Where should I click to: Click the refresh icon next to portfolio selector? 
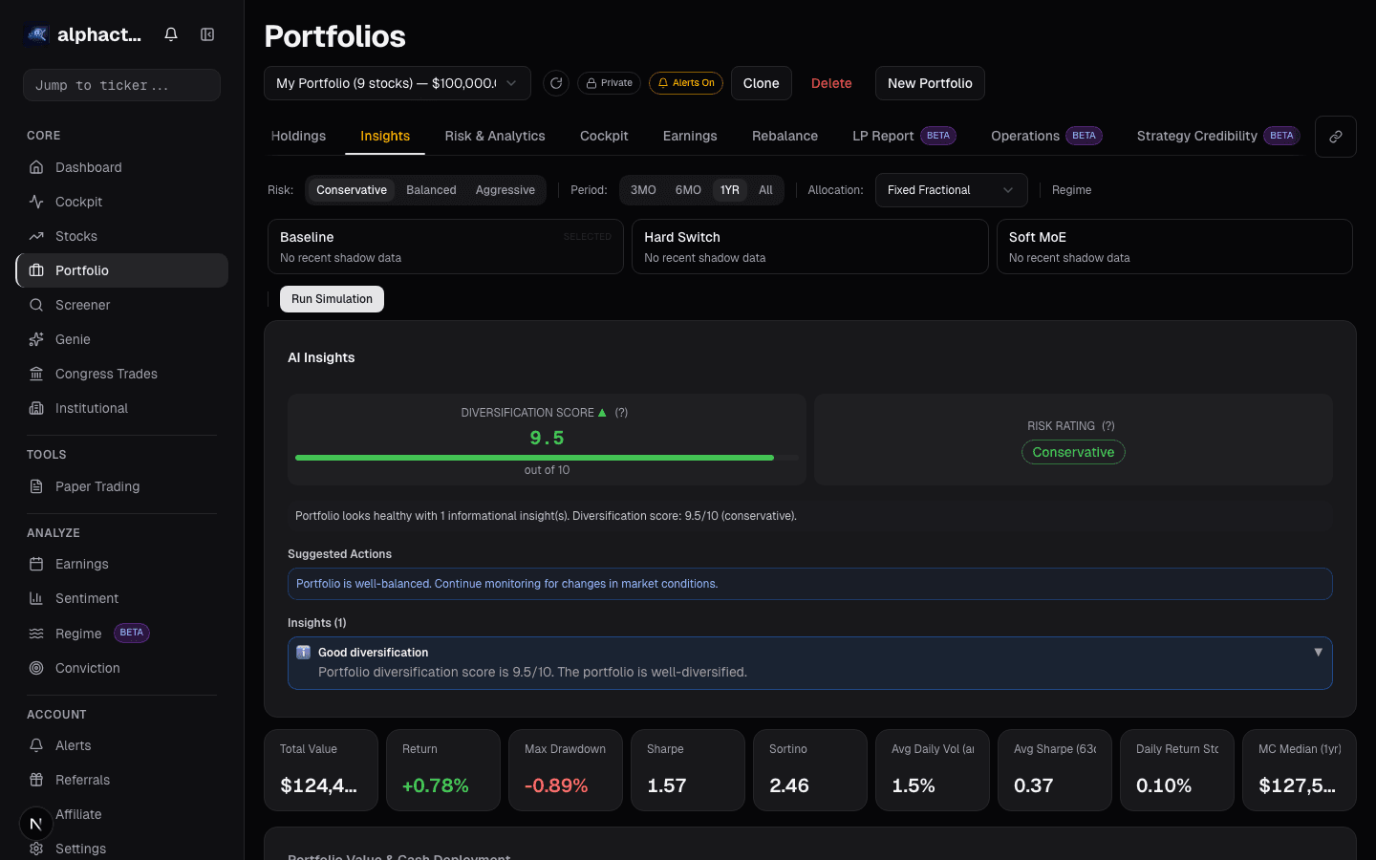pyautogui.click(x=556, y=83)
